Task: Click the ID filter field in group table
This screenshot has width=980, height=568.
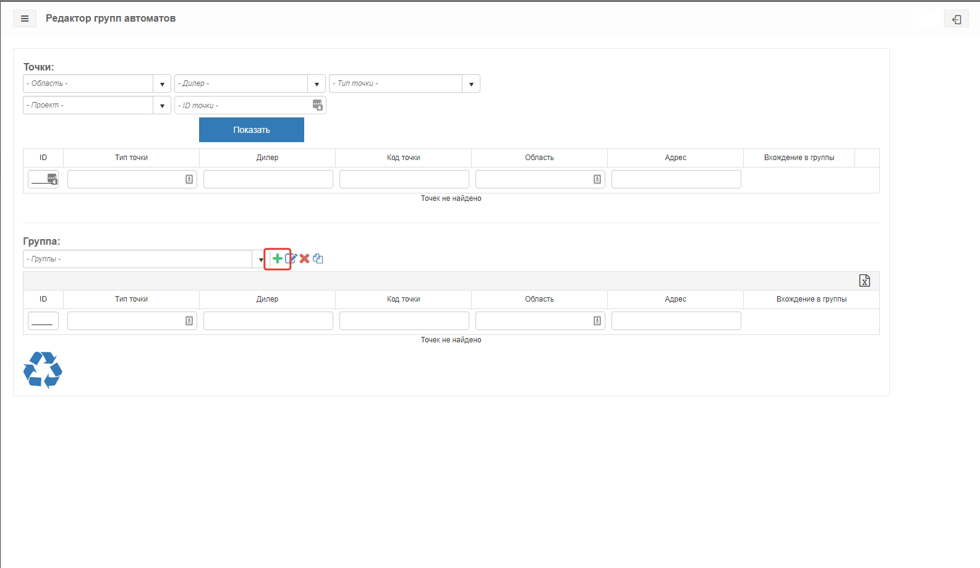Action: (x=43, y=321)
